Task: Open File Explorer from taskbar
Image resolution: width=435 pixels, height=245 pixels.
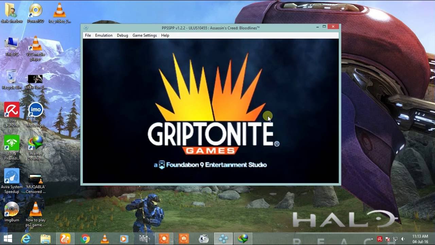Action: pyautogui.click(x=45, y=239)
